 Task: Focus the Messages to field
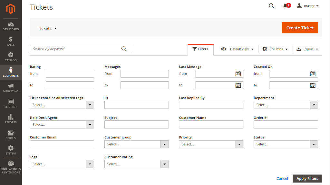[x=145, y=85]
